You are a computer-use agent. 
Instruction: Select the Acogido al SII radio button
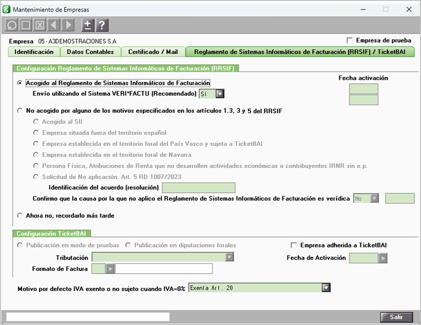point(36,122)
